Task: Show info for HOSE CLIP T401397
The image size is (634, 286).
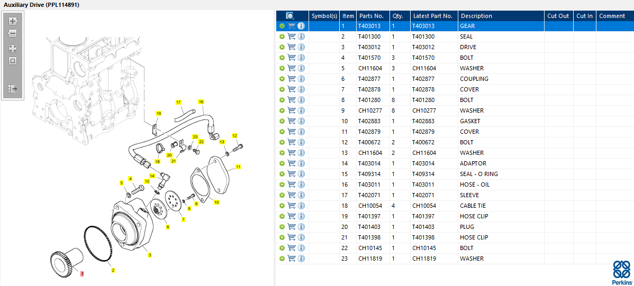Action: click(x=301, y=216)
